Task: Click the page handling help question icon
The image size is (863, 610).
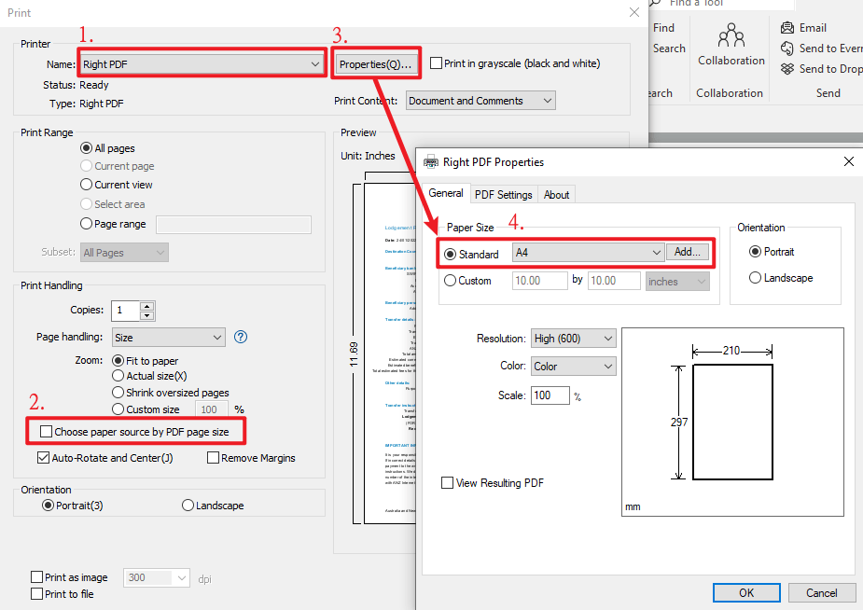Action: pos(241,337)
